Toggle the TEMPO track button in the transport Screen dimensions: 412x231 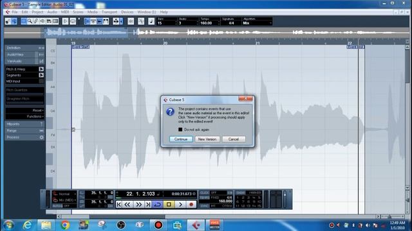(x=205, y=198)
